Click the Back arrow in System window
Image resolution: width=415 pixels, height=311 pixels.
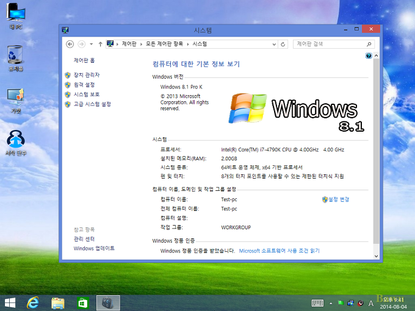[70, 44]
